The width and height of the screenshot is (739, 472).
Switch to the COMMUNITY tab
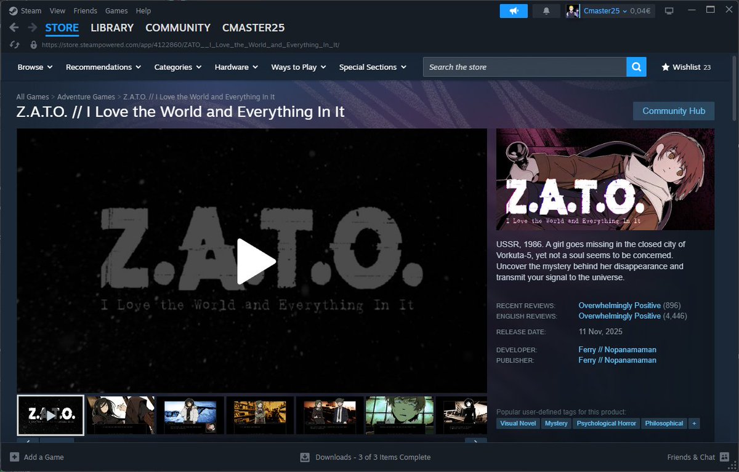[178, 28]
